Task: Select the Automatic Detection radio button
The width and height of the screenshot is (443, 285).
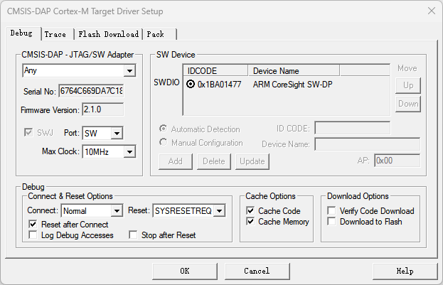Action: (163, 129)
